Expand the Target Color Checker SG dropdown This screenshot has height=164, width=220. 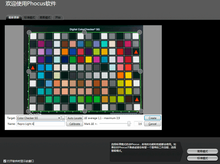point(39,118)
